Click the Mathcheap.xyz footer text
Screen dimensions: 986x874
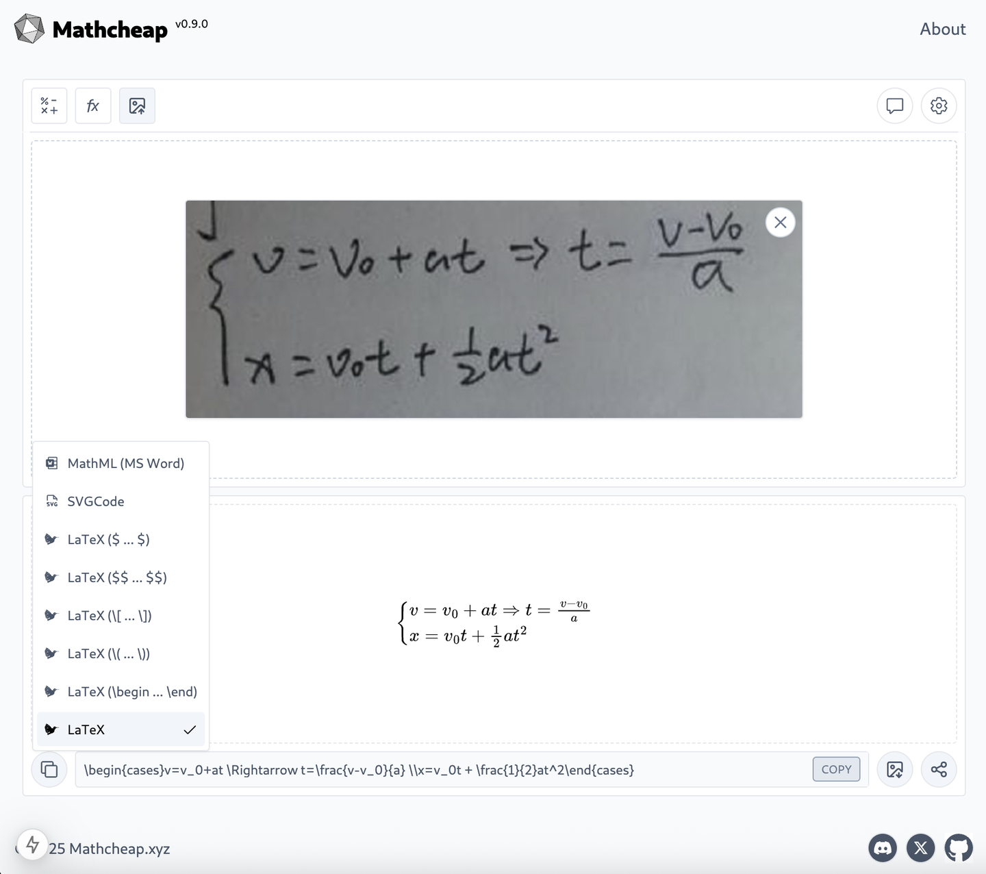click(119, 849)
